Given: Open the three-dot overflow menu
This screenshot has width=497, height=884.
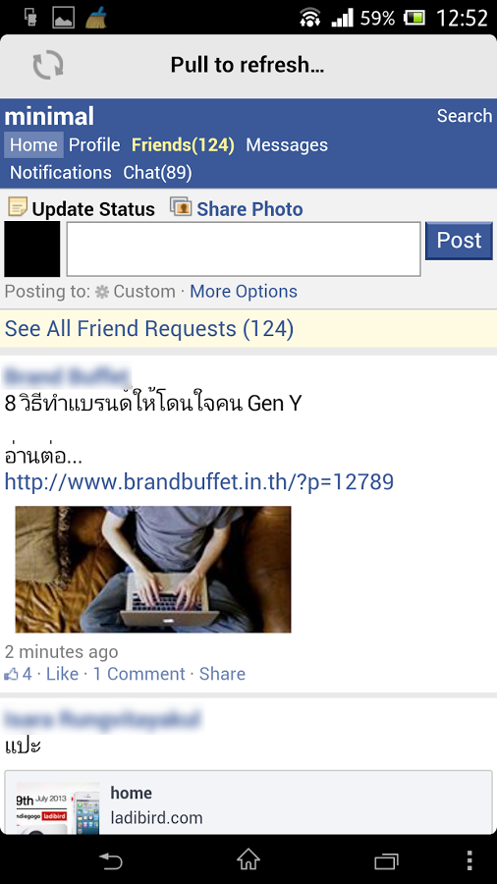Looking at the screenshot, I should [x=469, y=860].
